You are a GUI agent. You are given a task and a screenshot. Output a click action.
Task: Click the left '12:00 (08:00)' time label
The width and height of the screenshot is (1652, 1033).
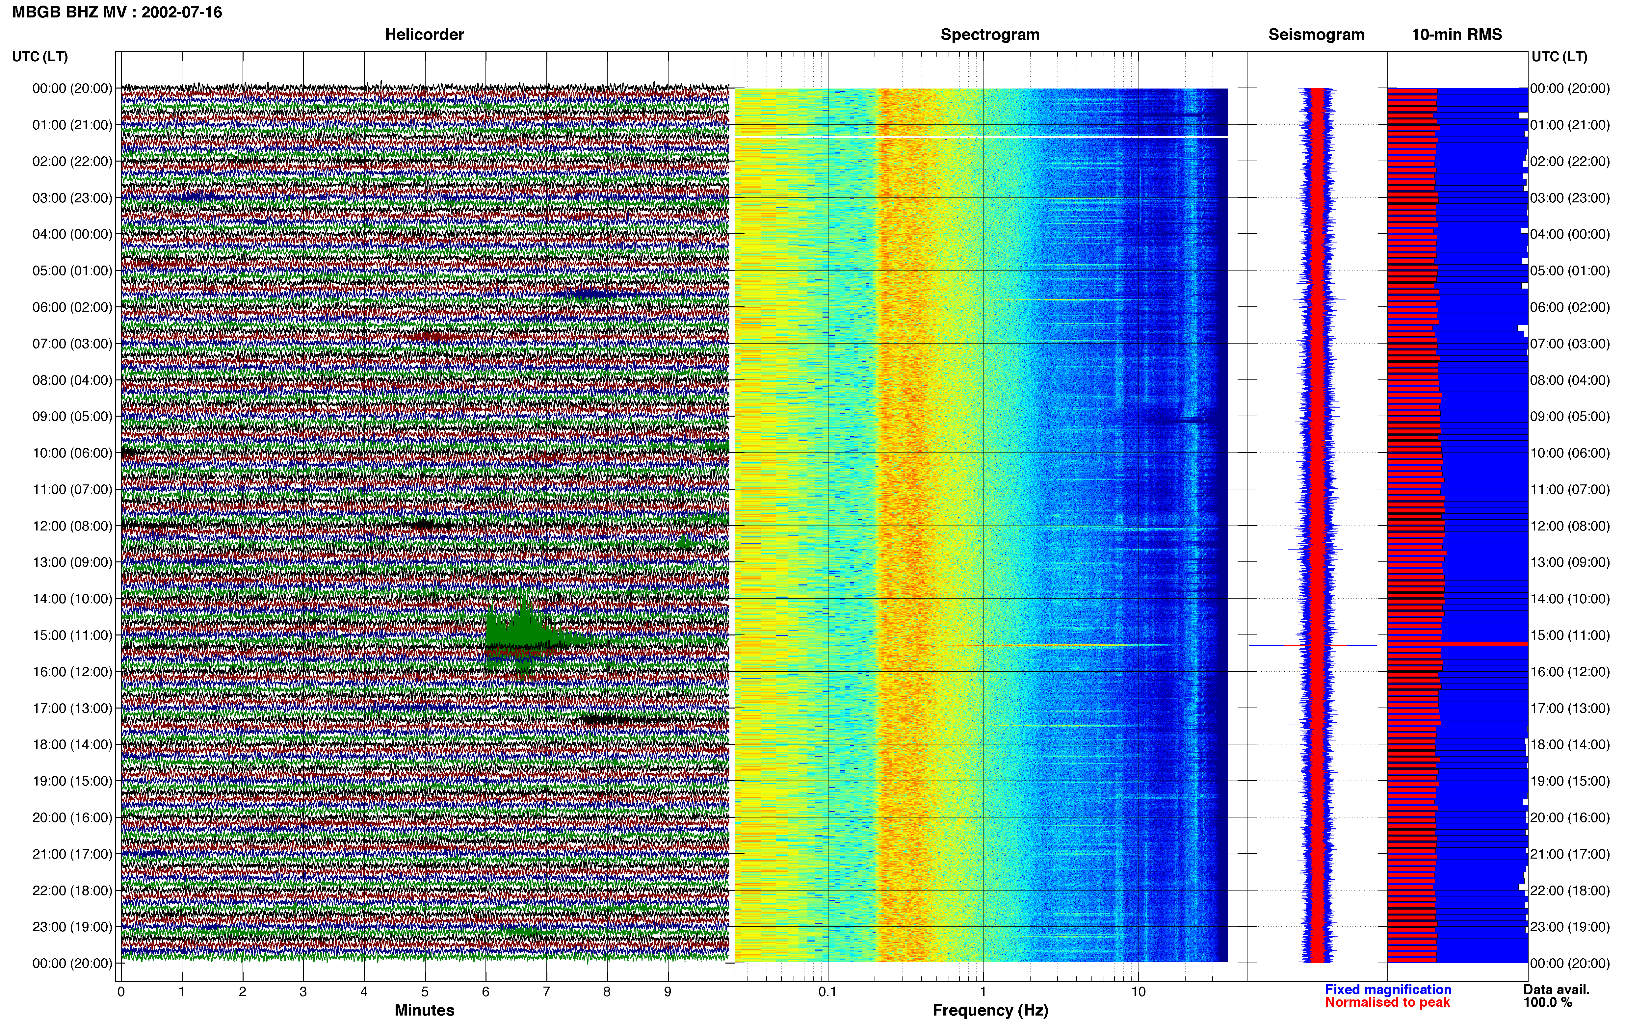(x=72, y=526)
